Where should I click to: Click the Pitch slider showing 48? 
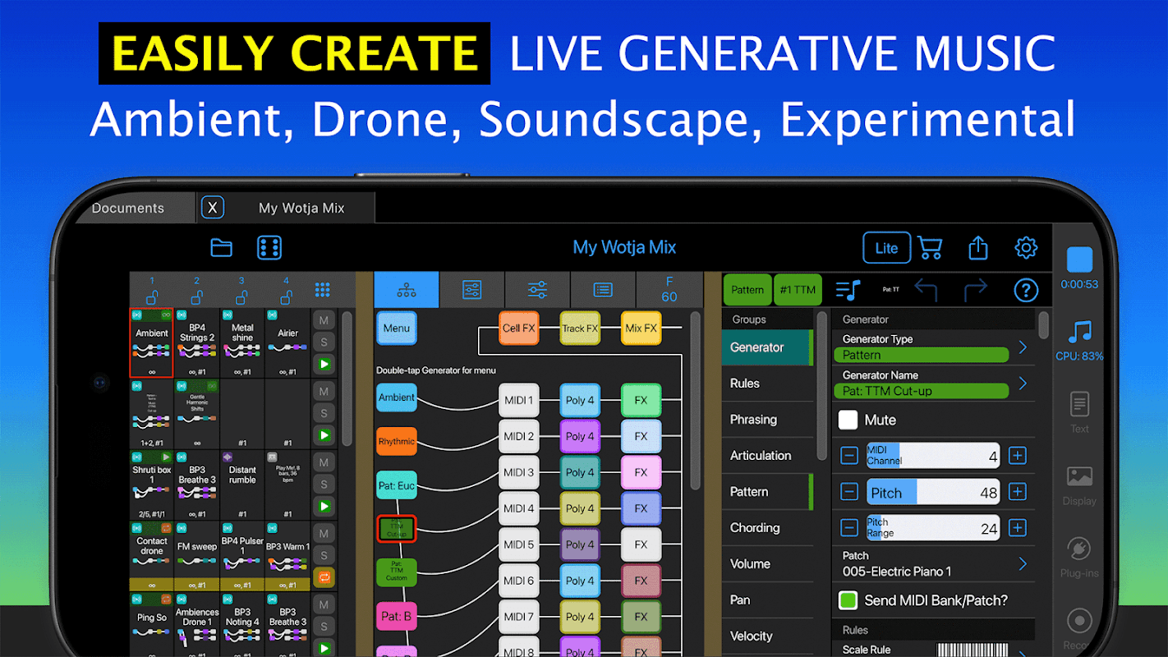932,492
